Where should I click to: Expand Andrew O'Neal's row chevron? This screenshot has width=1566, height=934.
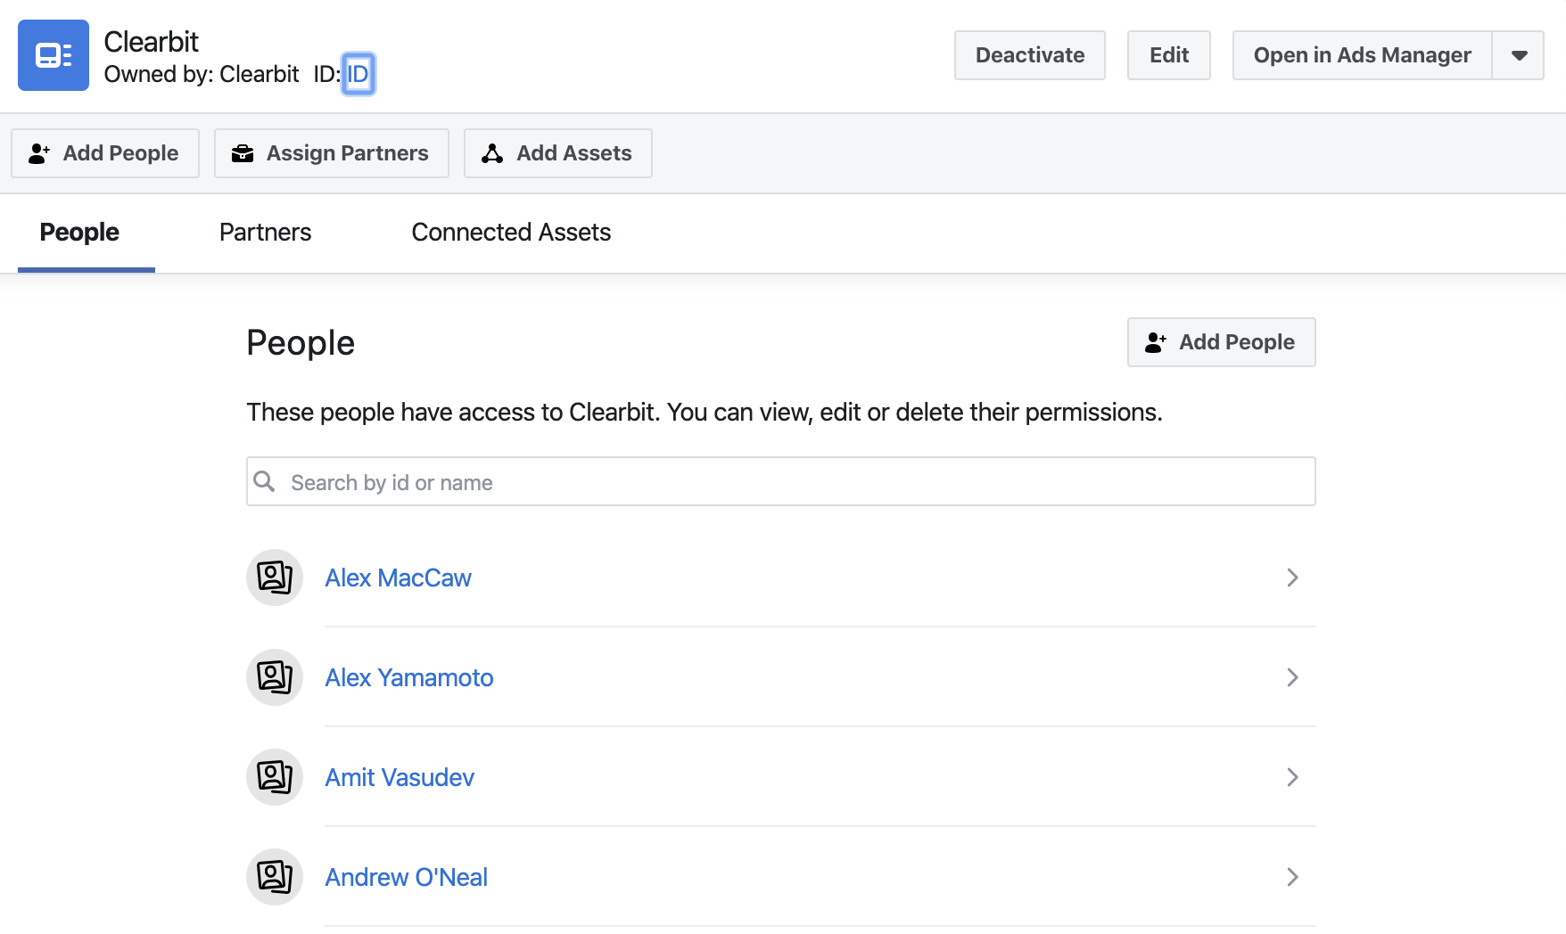[x=1292, y=877]
